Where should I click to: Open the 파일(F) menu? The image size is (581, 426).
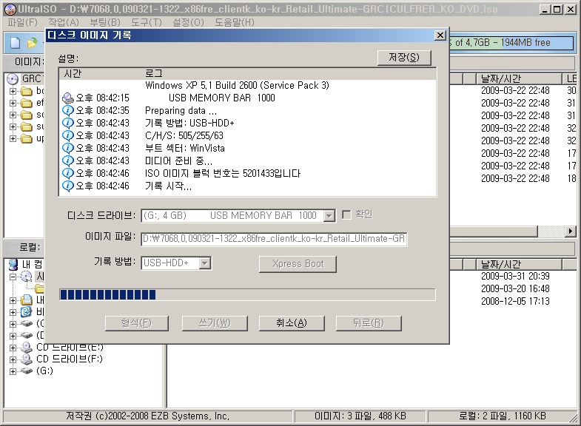tap(23, 23)
